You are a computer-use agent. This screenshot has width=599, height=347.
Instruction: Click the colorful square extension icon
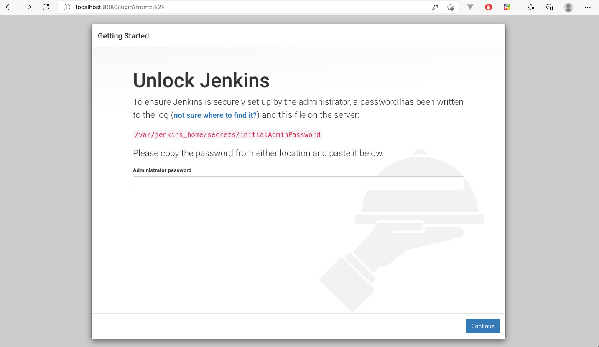pos(507,7)
